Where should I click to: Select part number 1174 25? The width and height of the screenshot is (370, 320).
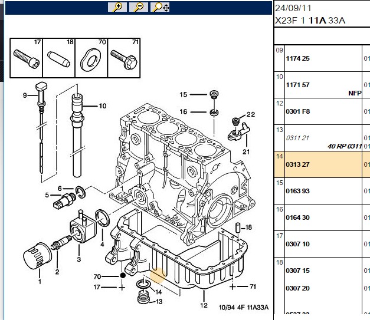click(x=297, y=58)
